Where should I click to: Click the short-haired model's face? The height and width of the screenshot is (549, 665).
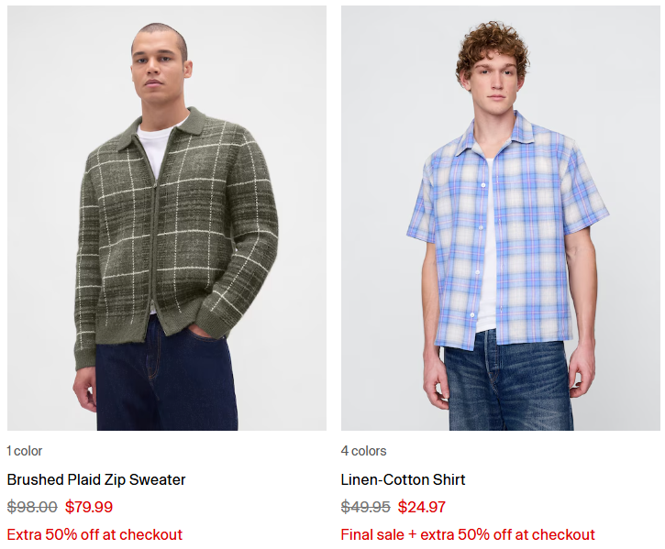[x=159, y=68]
